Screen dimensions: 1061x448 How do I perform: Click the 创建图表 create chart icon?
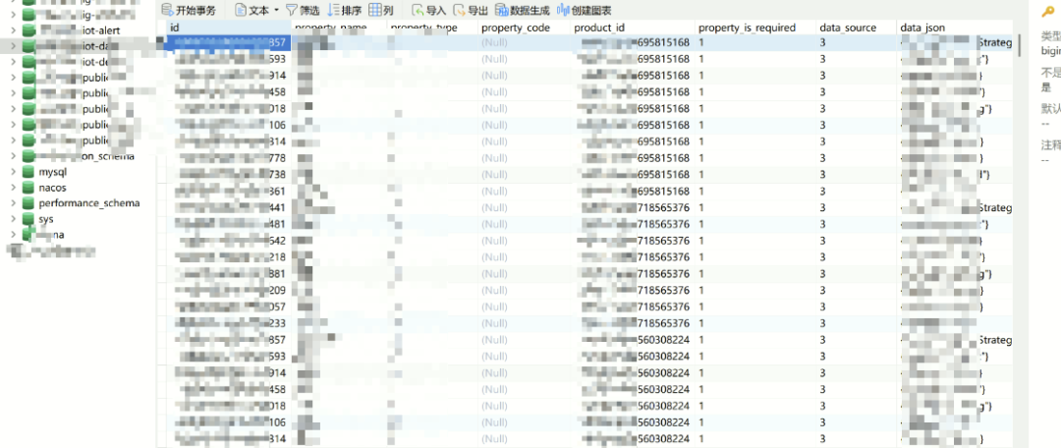(563, 10)
